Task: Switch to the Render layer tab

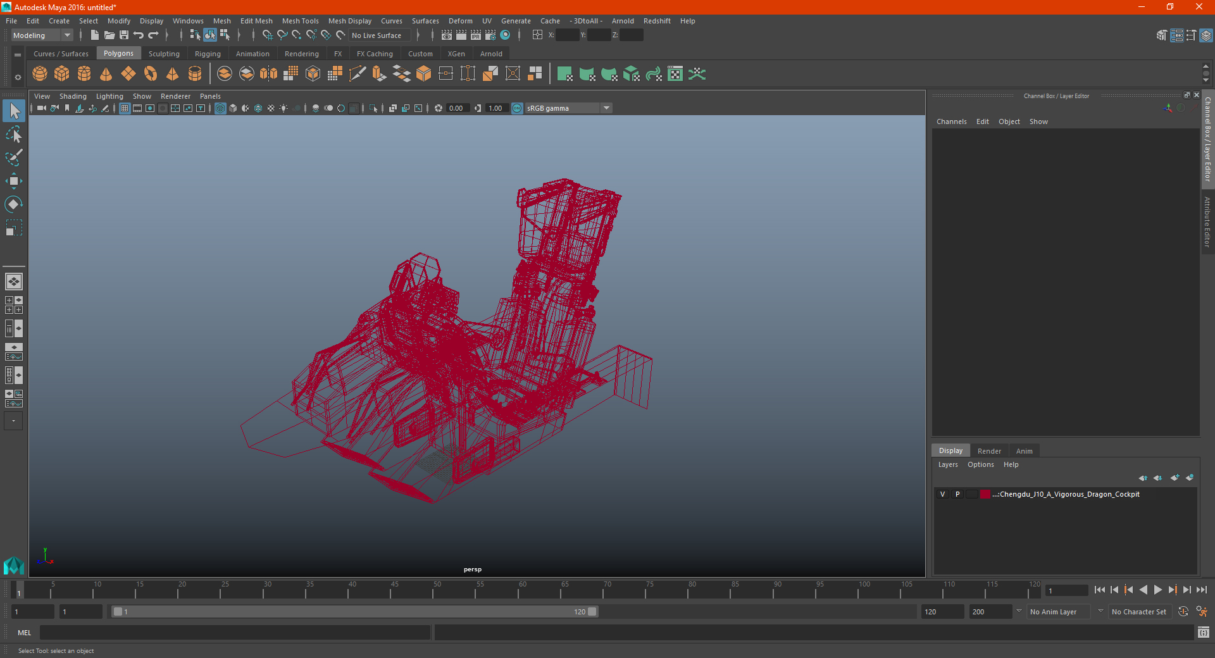Action: 989,451
